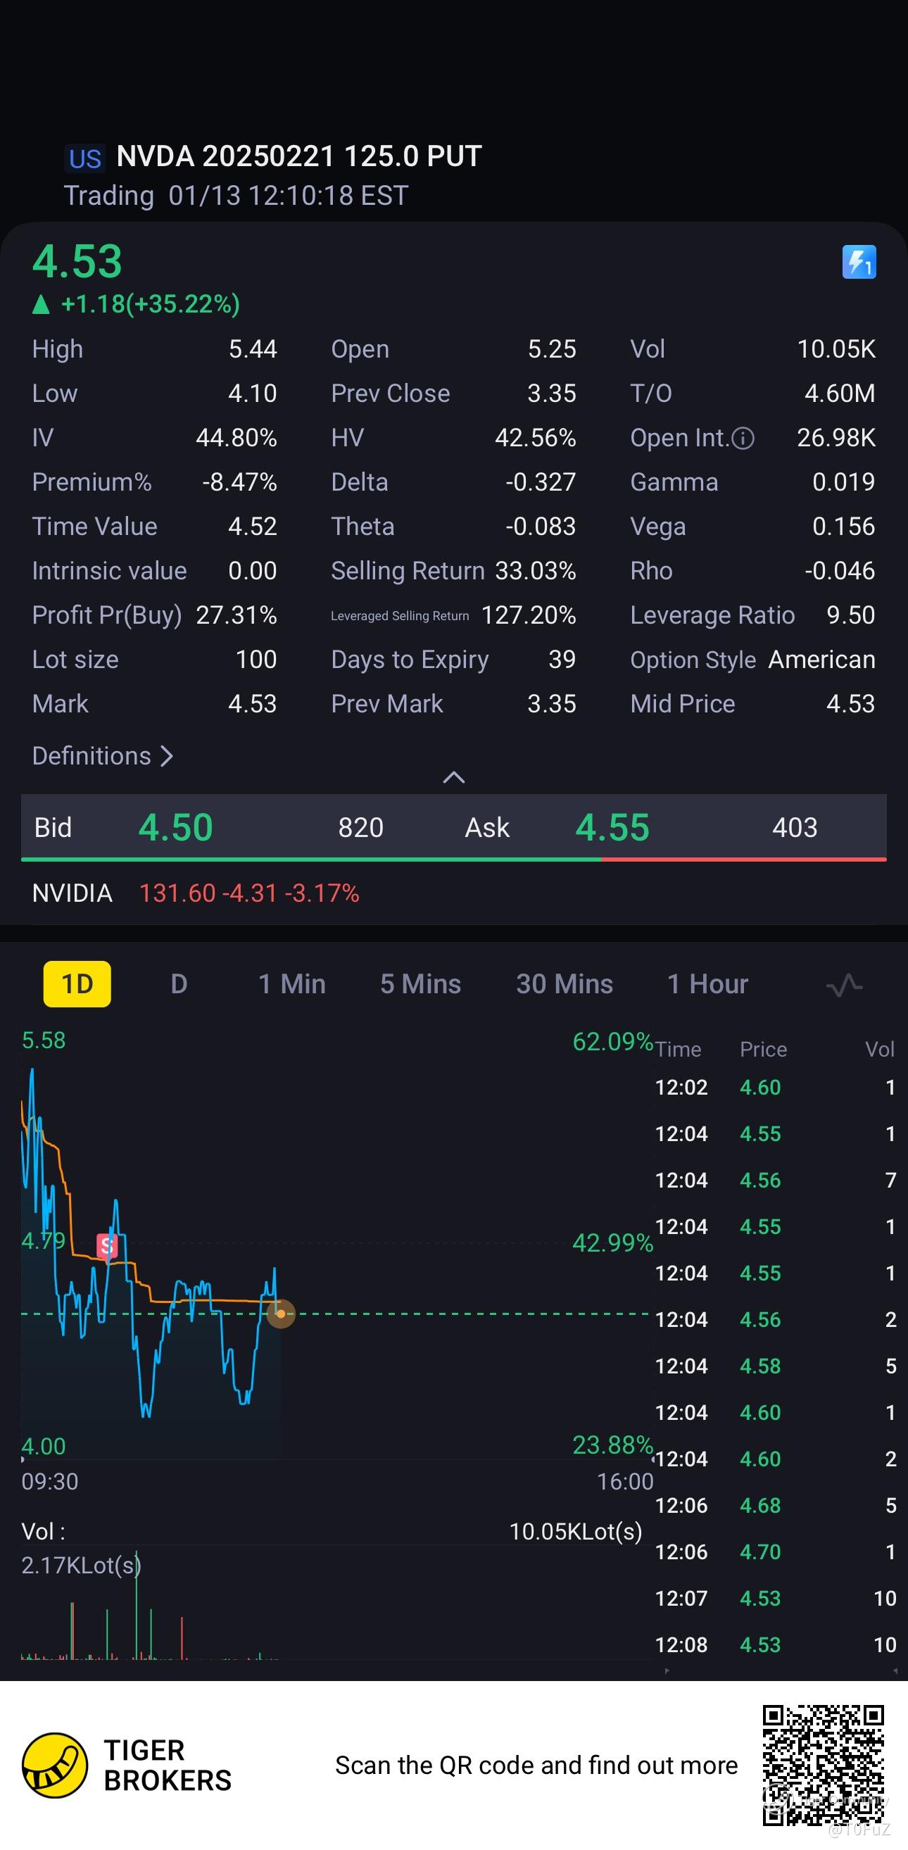Tap the US market badge
The height and width of the screenshot is (1850, 908).
tap(84, 158)
